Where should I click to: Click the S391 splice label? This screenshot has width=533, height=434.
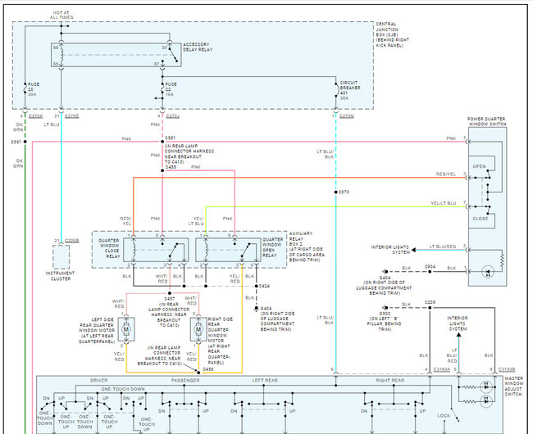click(16, 142)
